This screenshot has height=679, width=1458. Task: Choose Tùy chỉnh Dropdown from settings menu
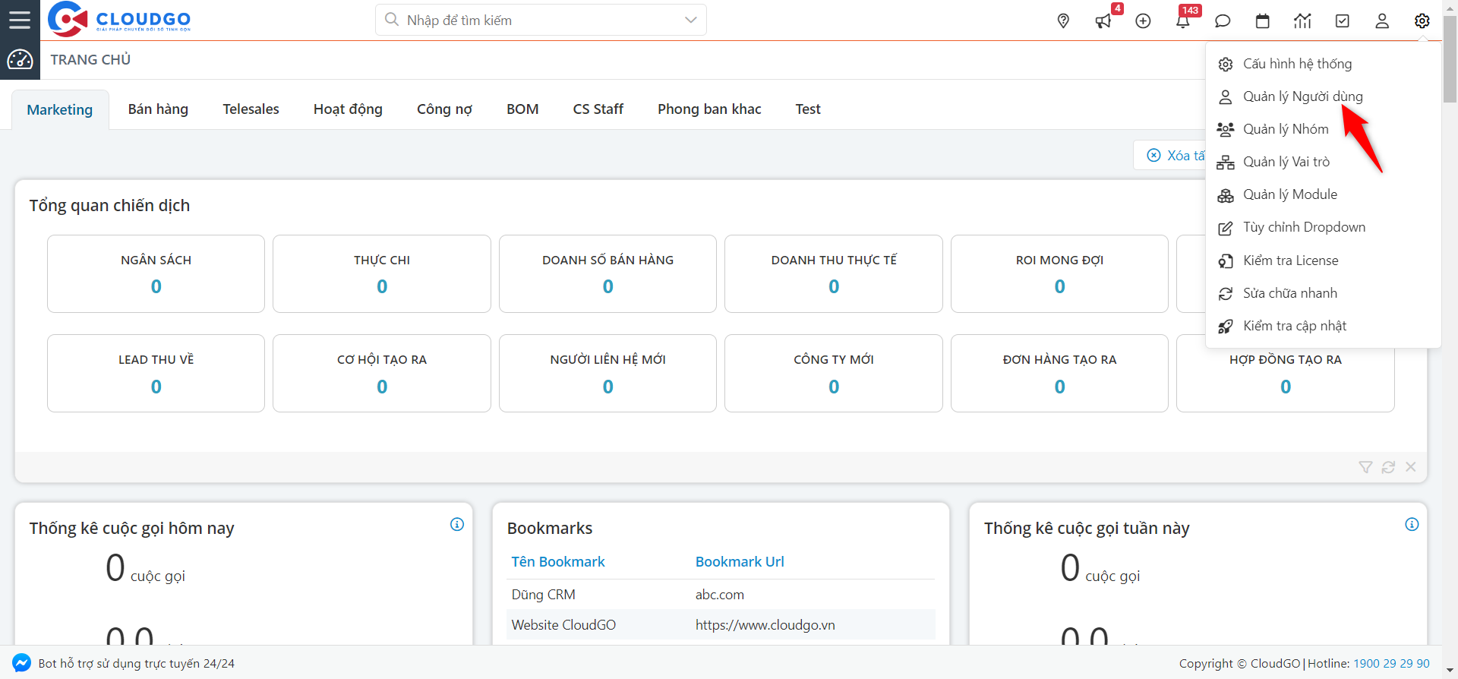pos(1304,227)
